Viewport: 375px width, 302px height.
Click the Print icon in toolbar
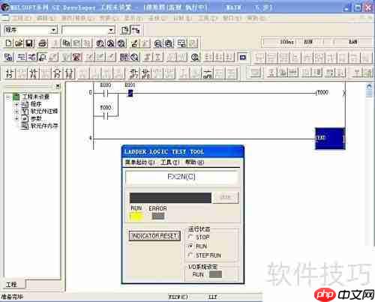click(43, 43)
